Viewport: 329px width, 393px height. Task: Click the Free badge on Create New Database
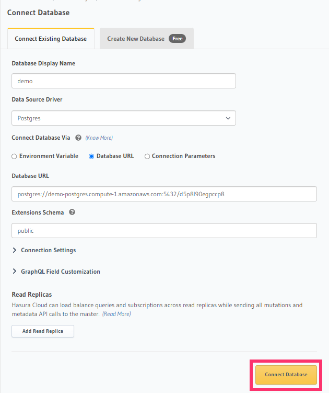click(177, 39)
